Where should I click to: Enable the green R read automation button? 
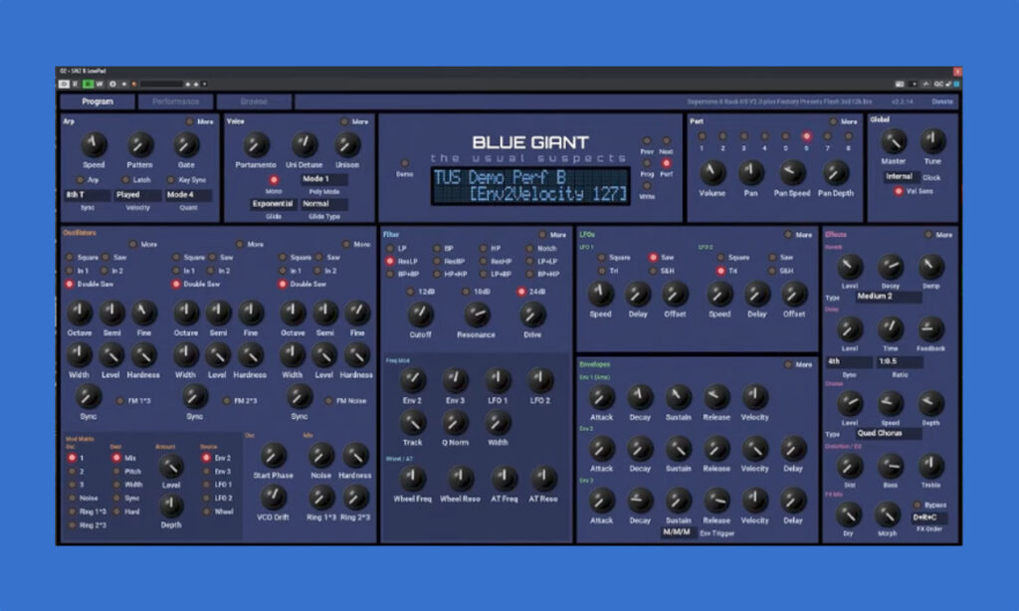click(x=88, y=84)
